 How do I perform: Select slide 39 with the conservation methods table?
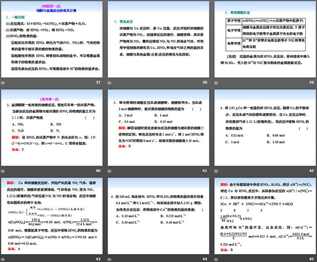pos(265,39)
